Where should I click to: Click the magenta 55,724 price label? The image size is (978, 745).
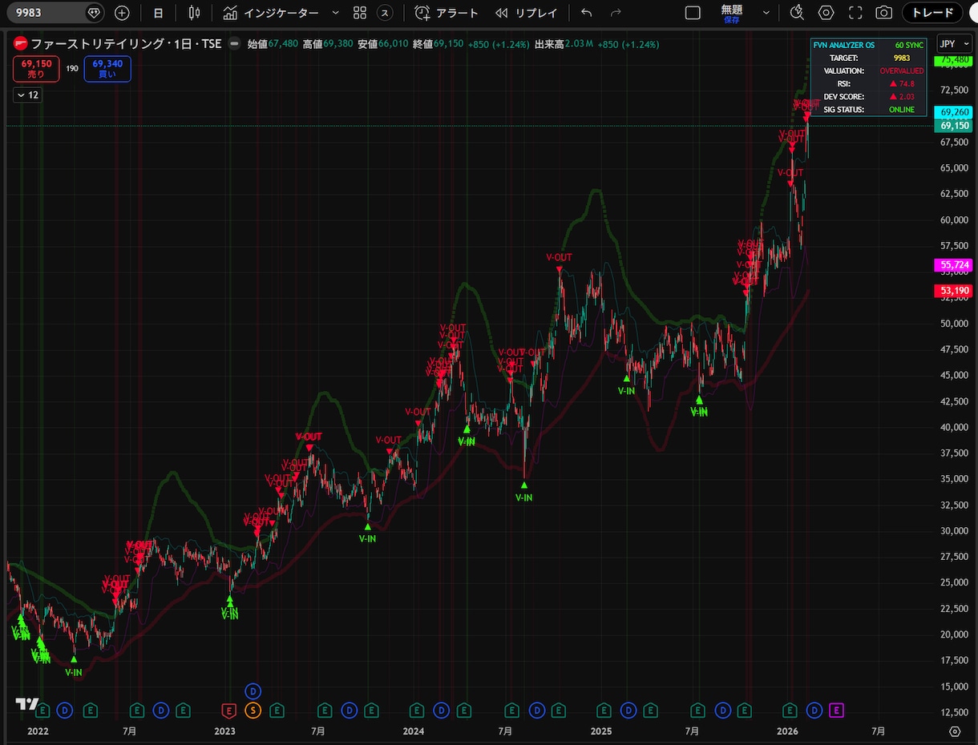click(952, 264)
